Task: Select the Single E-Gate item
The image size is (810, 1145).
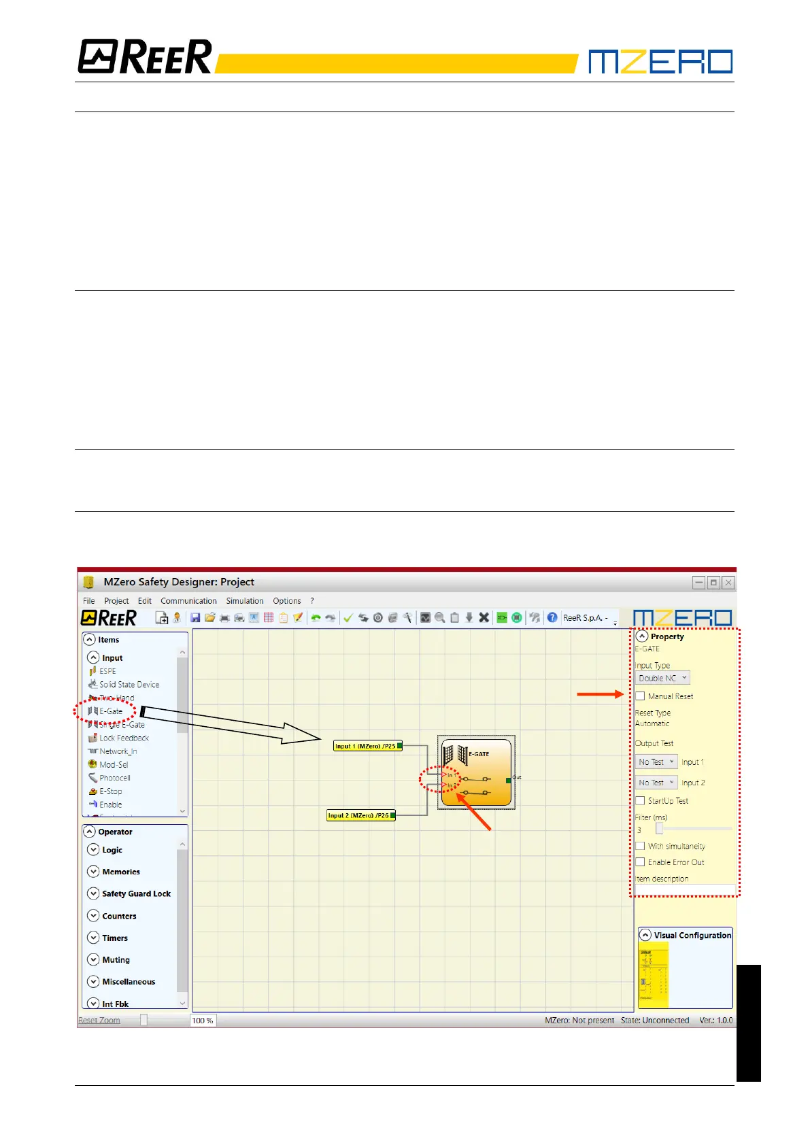Action: pyautogui.click(x=116, y=725)
